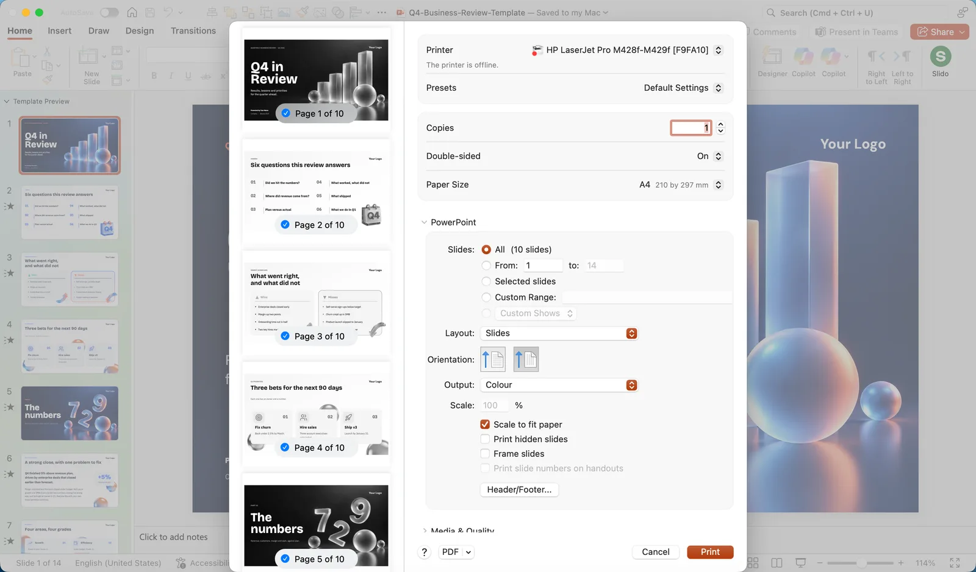Viewport: 976px width, 572px height.
Task: Open the Transitions ribbon tab
Action: 193,30
